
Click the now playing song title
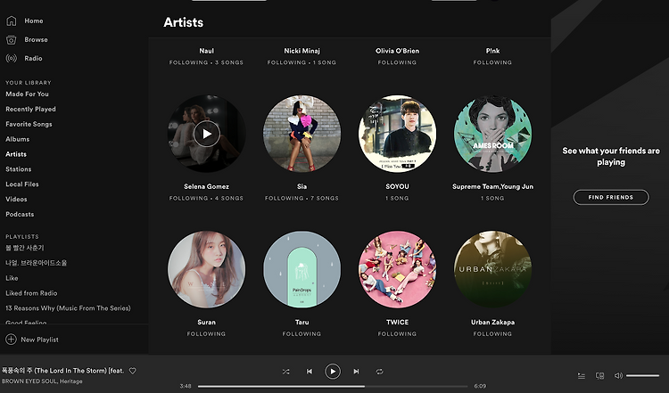(62, 371)
